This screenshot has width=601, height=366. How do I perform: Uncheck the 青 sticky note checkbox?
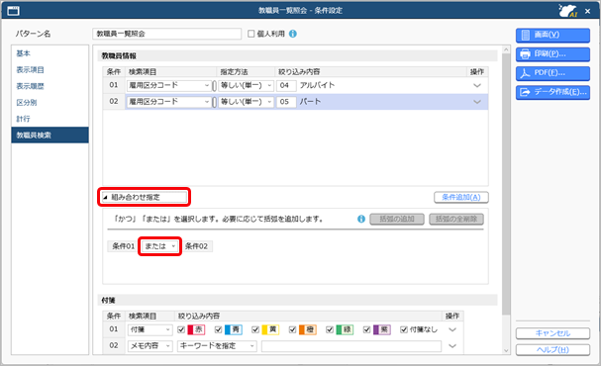219,329
